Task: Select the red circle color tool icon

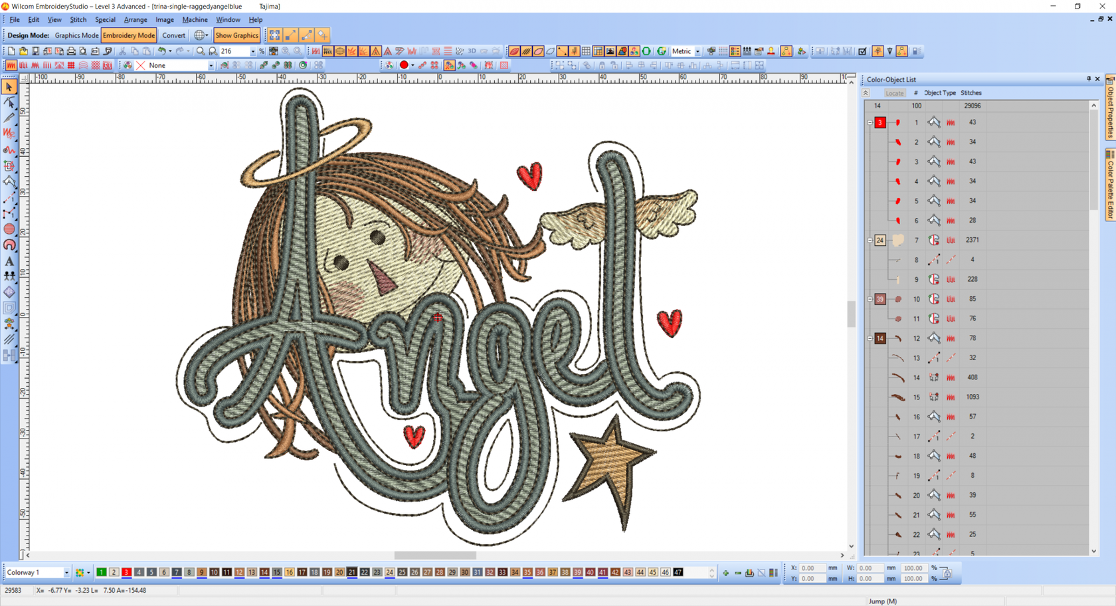Action: pos(404,65)
